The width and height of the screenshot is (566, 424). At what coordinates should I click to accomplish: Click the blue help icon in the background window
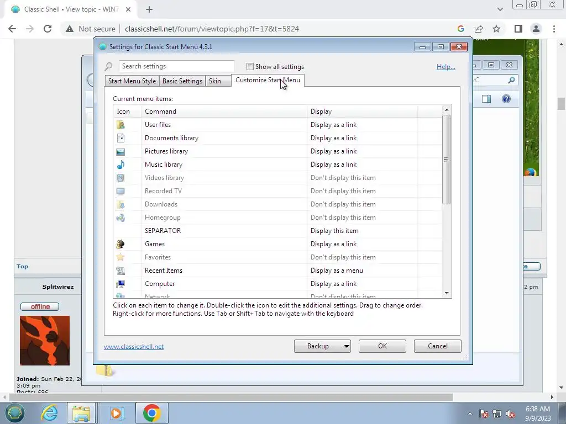point(506,99)
